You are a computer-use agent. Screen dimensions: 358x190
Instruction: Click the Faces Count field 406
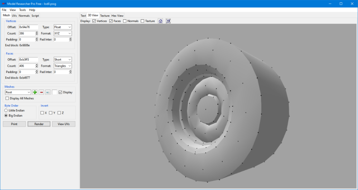pos(27,66)
